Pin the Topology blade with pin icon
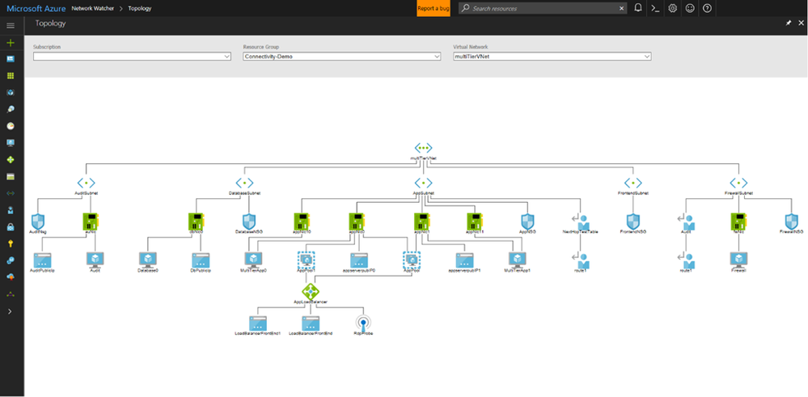 point(789,23)
